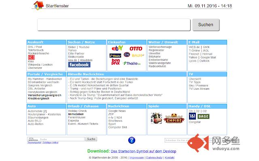
Task: Click the Thalia.de logo
Action: pyautogui.click(x=132, y=64)
